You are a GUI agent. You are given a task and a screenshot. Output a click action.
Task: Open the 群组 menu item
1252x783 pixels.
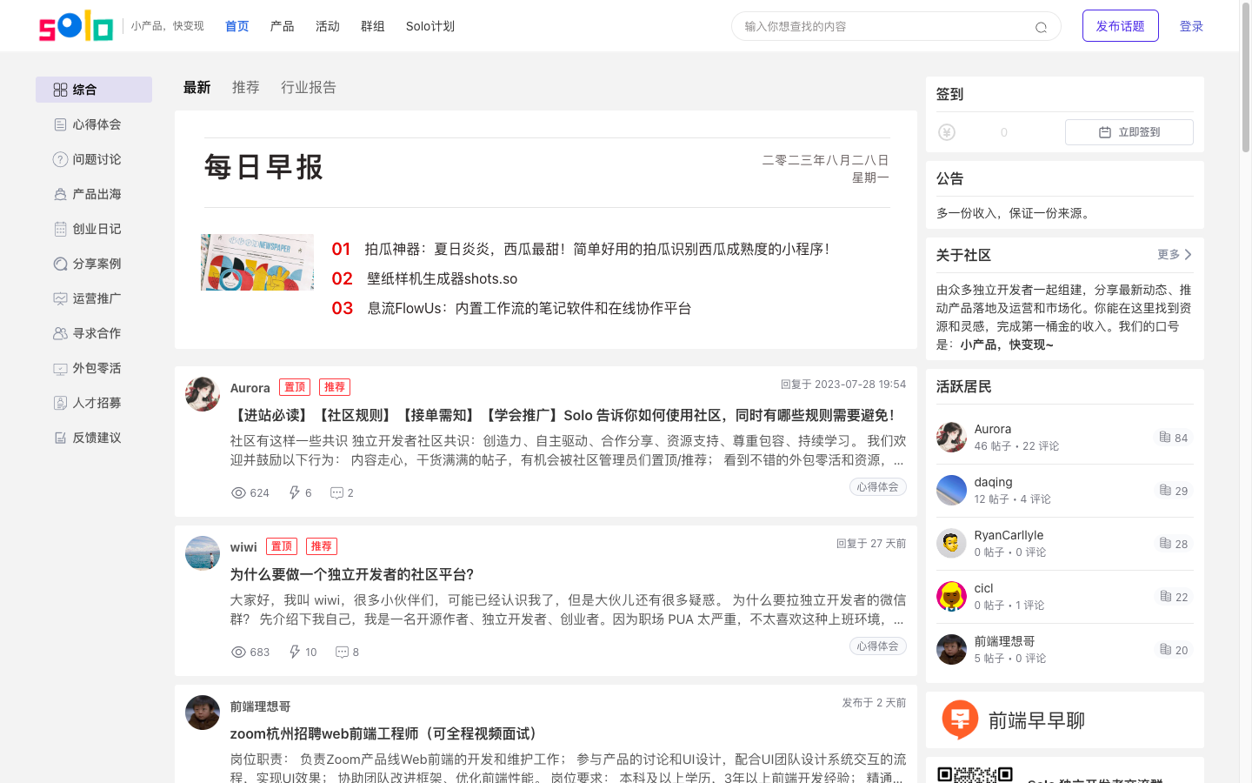pos(372,26)
